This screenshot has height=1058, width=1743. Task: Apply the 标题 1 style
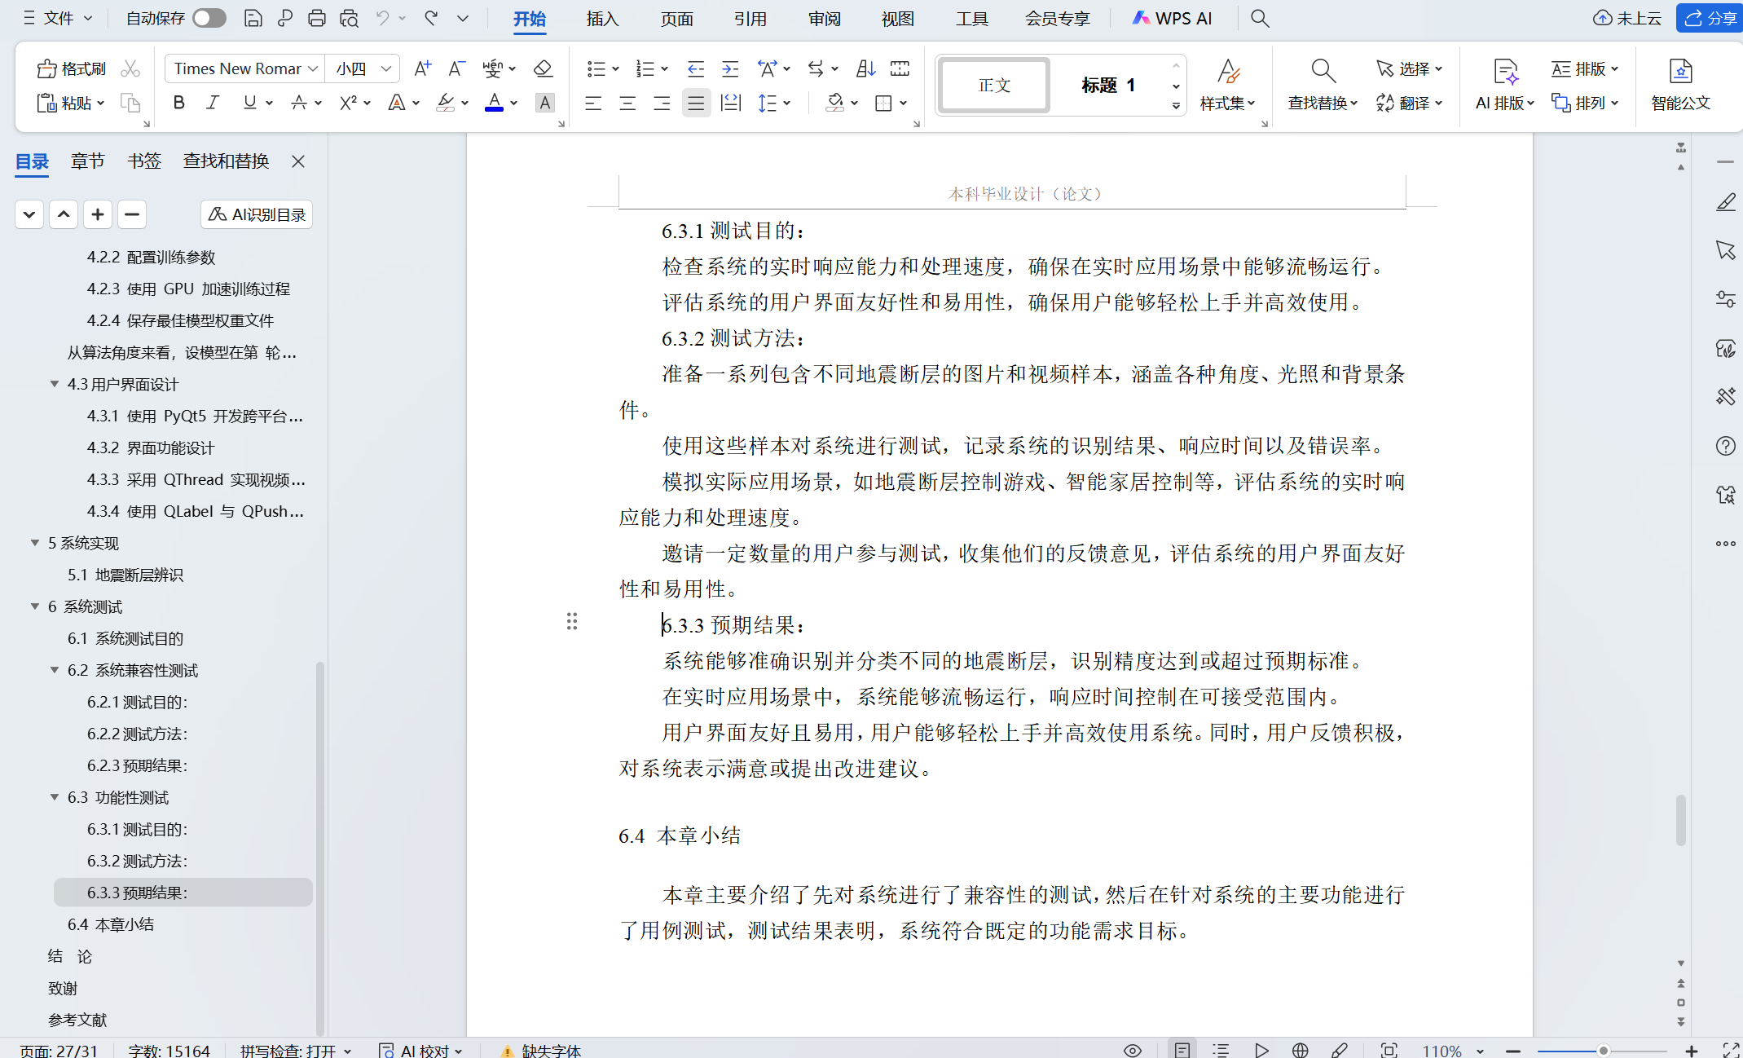[x=1108, y=85]
